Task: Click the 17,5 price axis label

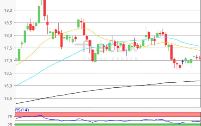Action: pyautogui.click(x=8, y=48)
